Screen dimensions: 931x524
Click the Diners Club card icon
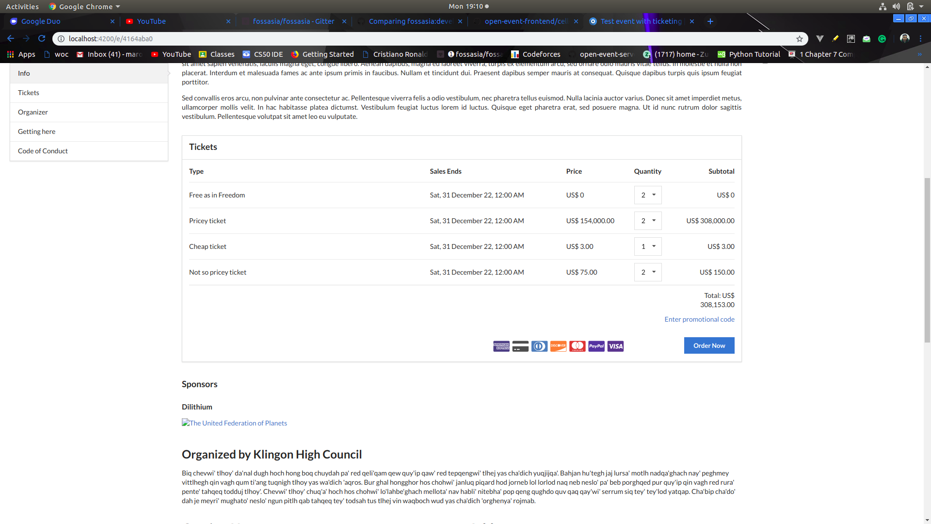point(539,346)
